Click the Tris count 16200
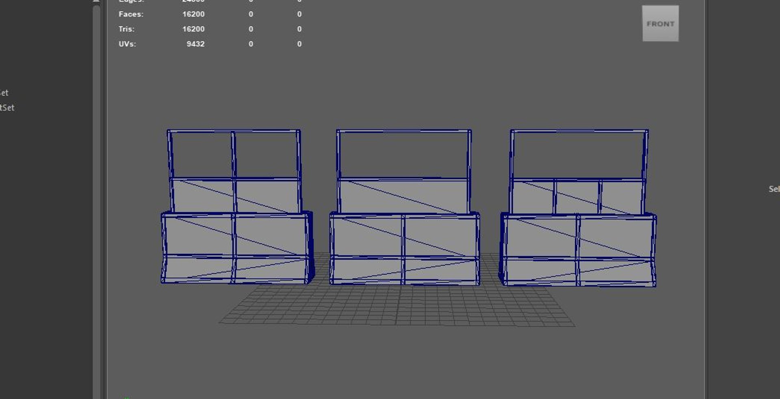 tap(193, 29)
